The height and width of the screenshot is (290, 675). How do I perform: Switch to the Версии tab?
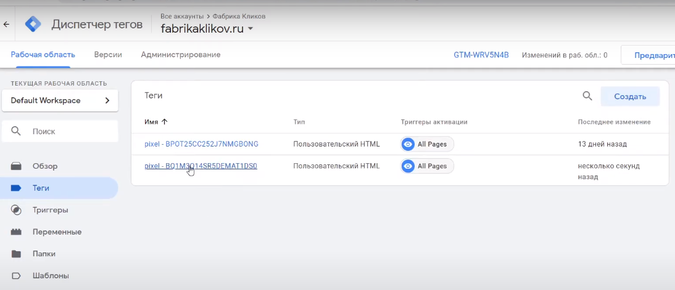coord(108,55)
